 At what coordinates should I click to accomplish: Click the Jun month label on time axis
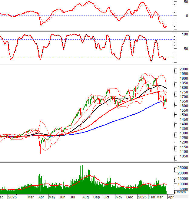[62, 197]
